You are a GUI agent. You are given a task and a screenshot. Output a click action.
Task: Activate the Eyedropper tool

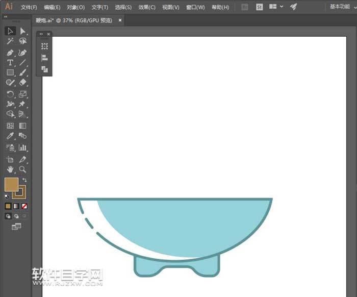pyautogui.click(x=10, y=136)
